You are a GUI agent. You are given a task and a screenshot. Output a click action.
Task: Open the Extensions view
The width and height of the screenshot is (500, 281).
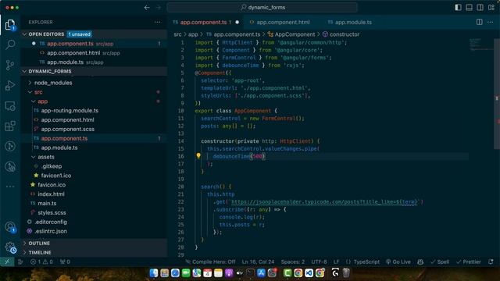click(x=10, y=126)
